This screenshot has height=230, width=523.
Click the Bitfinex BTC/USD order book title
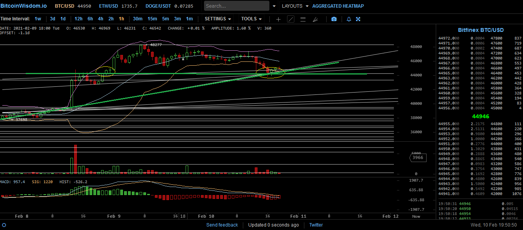(x=481, y=30)
